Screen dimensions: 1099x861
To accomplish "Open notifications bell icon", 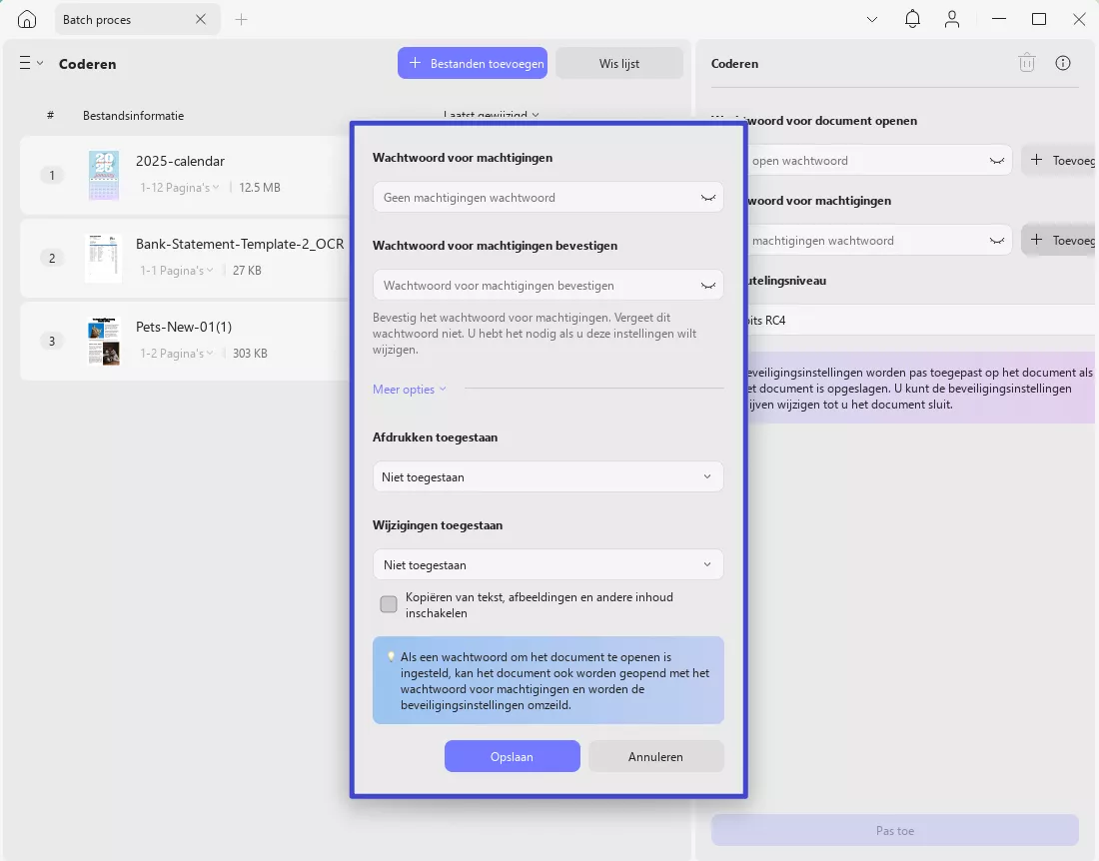I will pyautogui.click(x=912, y=19).
